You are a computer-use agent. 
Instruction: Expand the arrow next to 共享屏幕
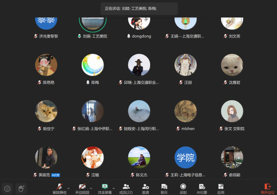(114, 189)
